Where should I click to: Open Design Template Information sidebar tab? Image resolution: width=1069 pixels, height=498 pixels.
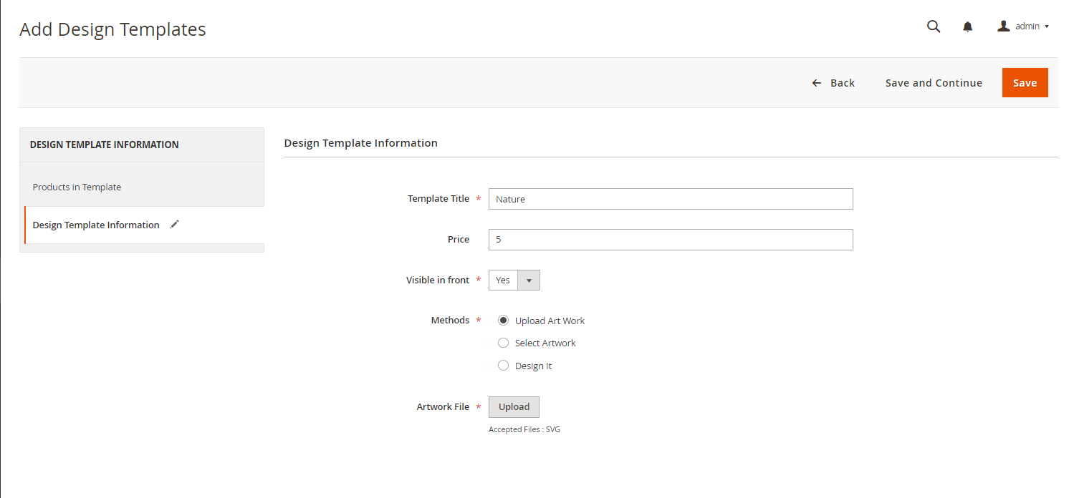tap(96, 225)
